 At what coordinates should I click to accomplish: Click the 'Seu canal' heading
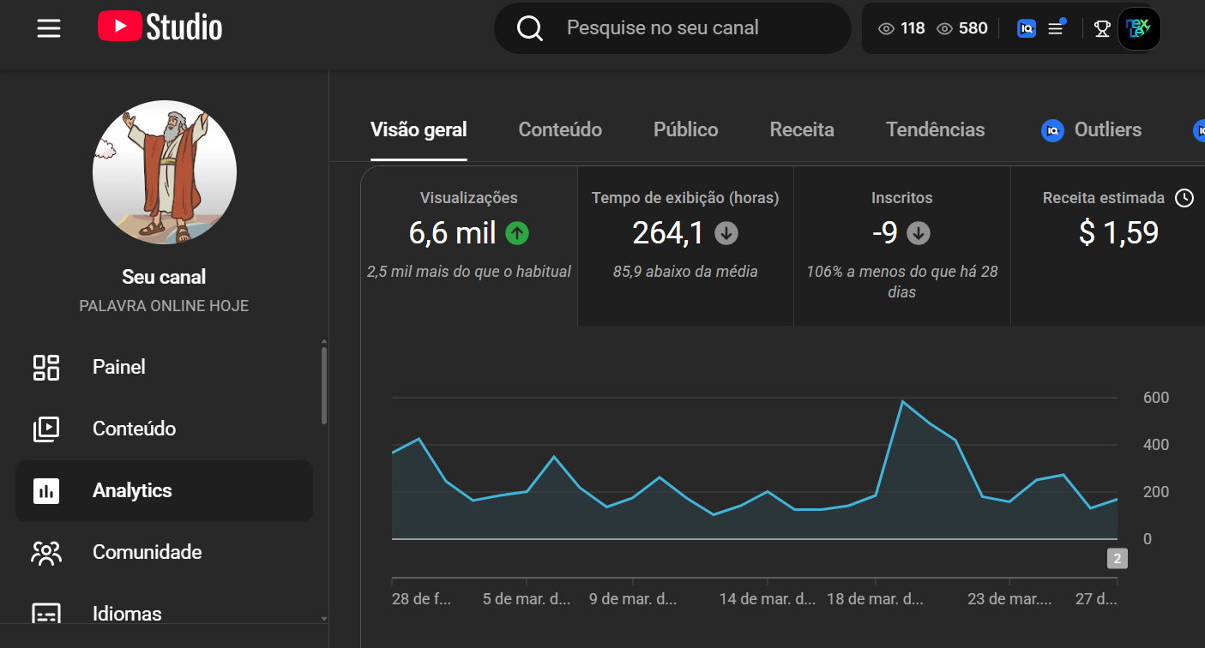coord(165,277)
